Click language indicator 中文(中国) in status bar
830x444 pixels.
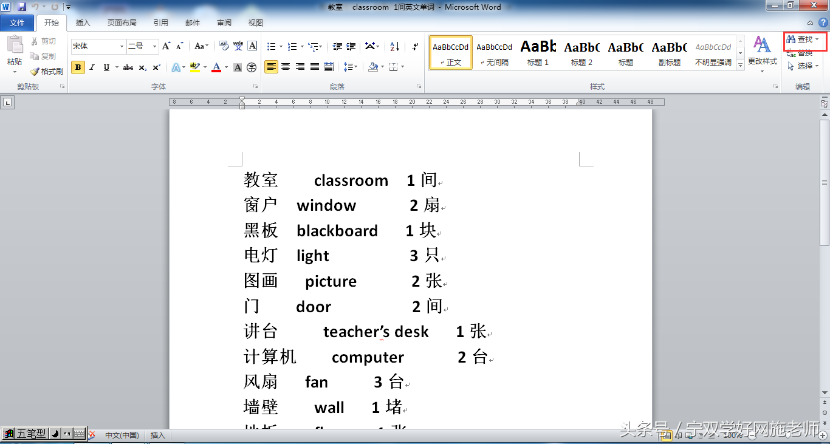(122, 435)
